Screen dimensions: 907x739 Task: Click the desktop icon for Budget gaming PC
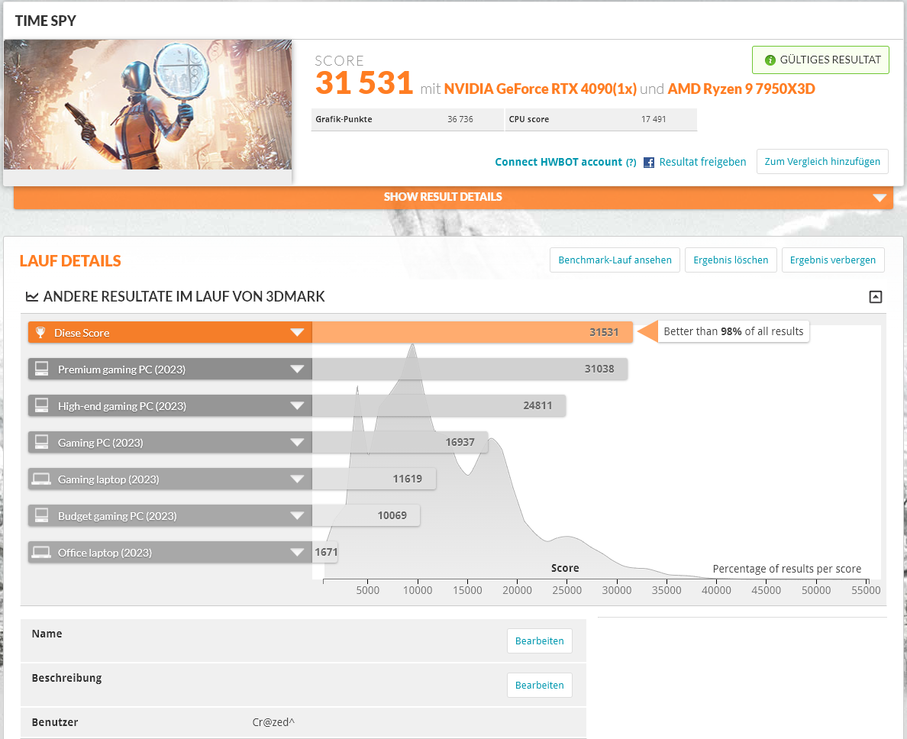click(x=42, y=515)
